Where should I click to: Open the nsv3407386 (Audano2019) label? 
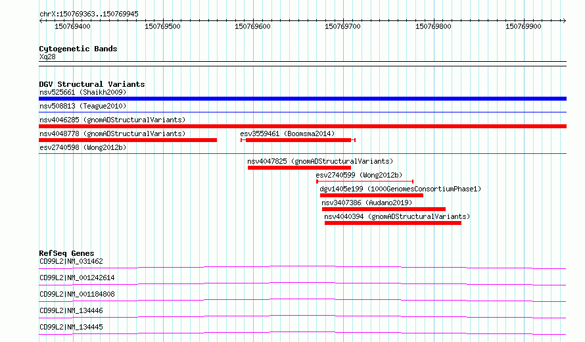tap(367, 203)
